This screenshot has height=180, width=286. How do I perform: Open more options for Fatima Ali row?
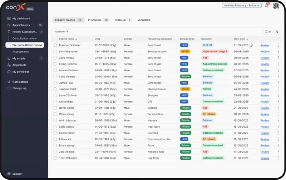point(278,139)
